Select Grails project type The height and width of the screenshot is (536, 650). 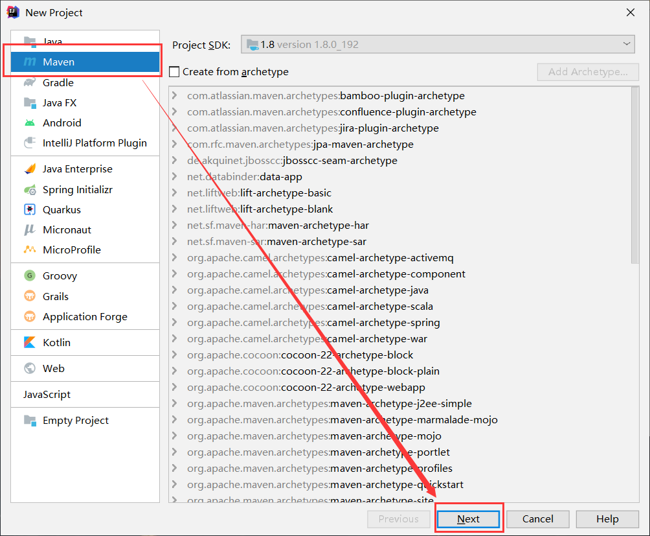click(x=85, y=296)
